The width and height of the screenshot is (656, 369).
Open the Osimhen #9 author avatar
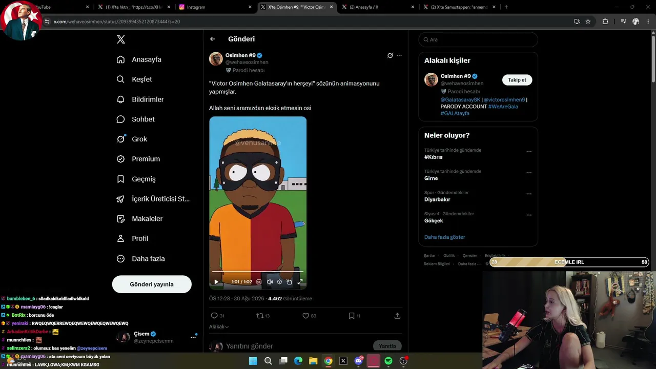[216, 58]
